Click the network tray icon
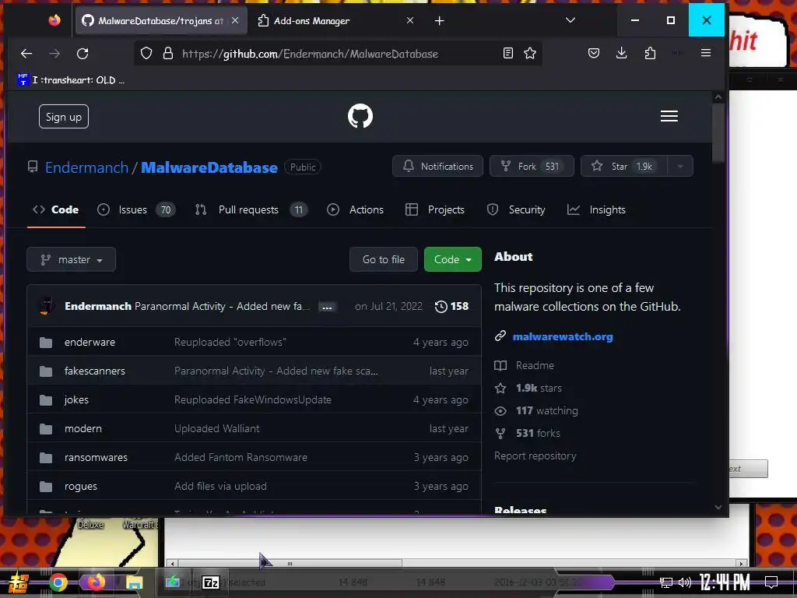797x598 pixels. pyautogui.click(x=666, y=582)
